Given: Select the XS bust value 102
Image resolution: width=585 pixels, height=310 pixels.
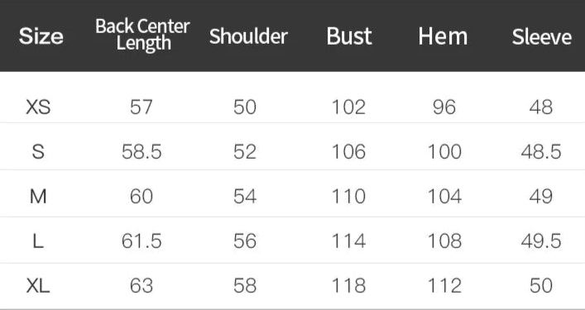Looking at the screenshot, I should tap(349, 107).
